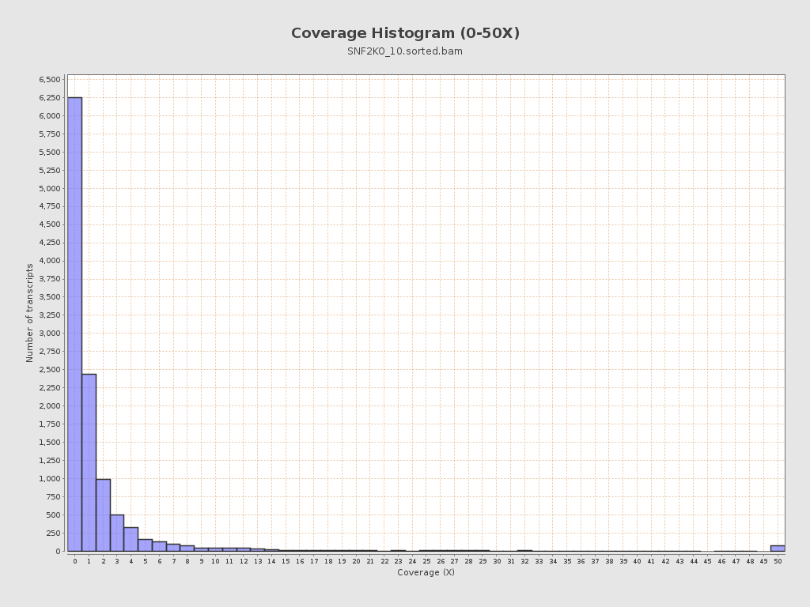The height and width of the screenshot is (607, 810).
Task: Click the x-axis tick label 10
Action: coord(215,561)
